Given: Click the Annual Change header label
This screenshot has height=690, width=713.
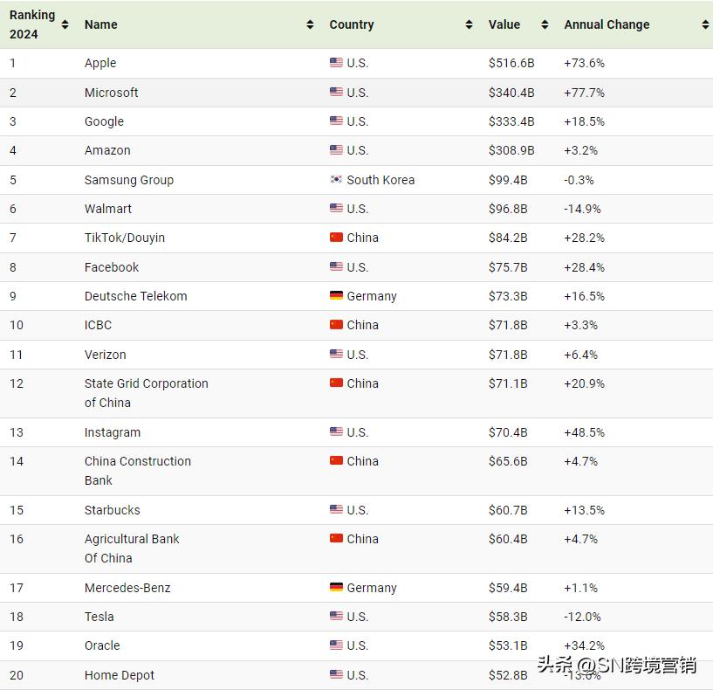Looking at the screenshot, I should click(x=607, y=24).
